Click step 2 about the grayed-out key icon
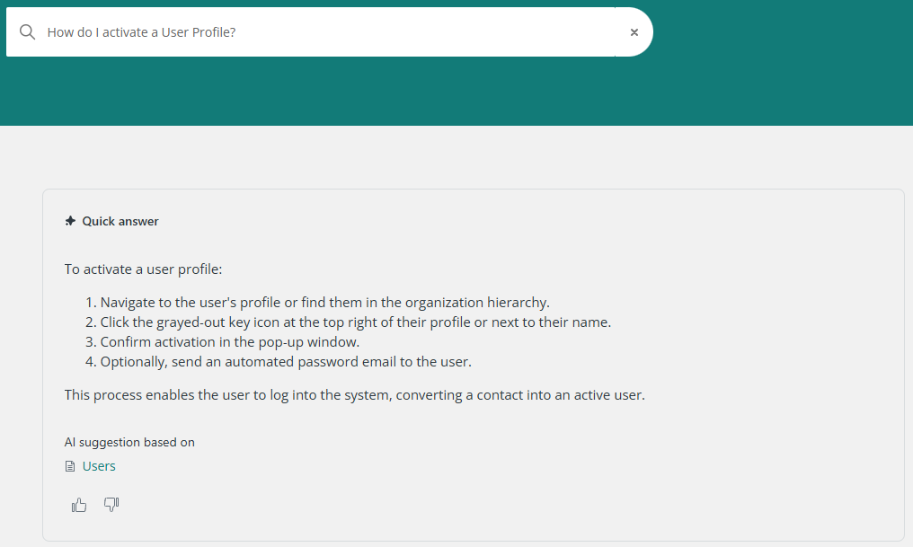 coord(355,322)
